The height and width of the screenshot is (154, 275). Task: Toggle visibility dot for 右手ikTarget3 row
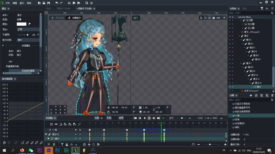[x=230, y=91]
